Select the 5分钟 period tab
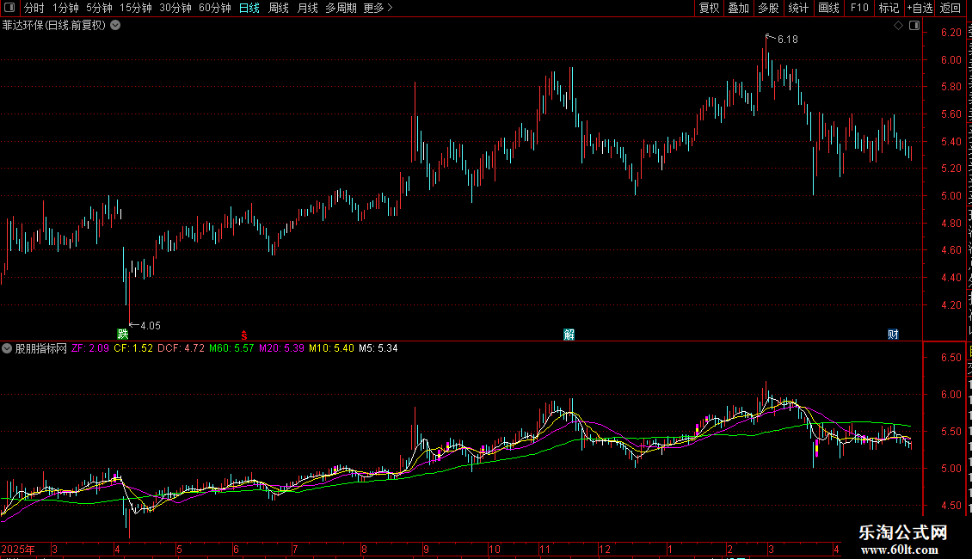972x559 pixels. click(99, 8)
